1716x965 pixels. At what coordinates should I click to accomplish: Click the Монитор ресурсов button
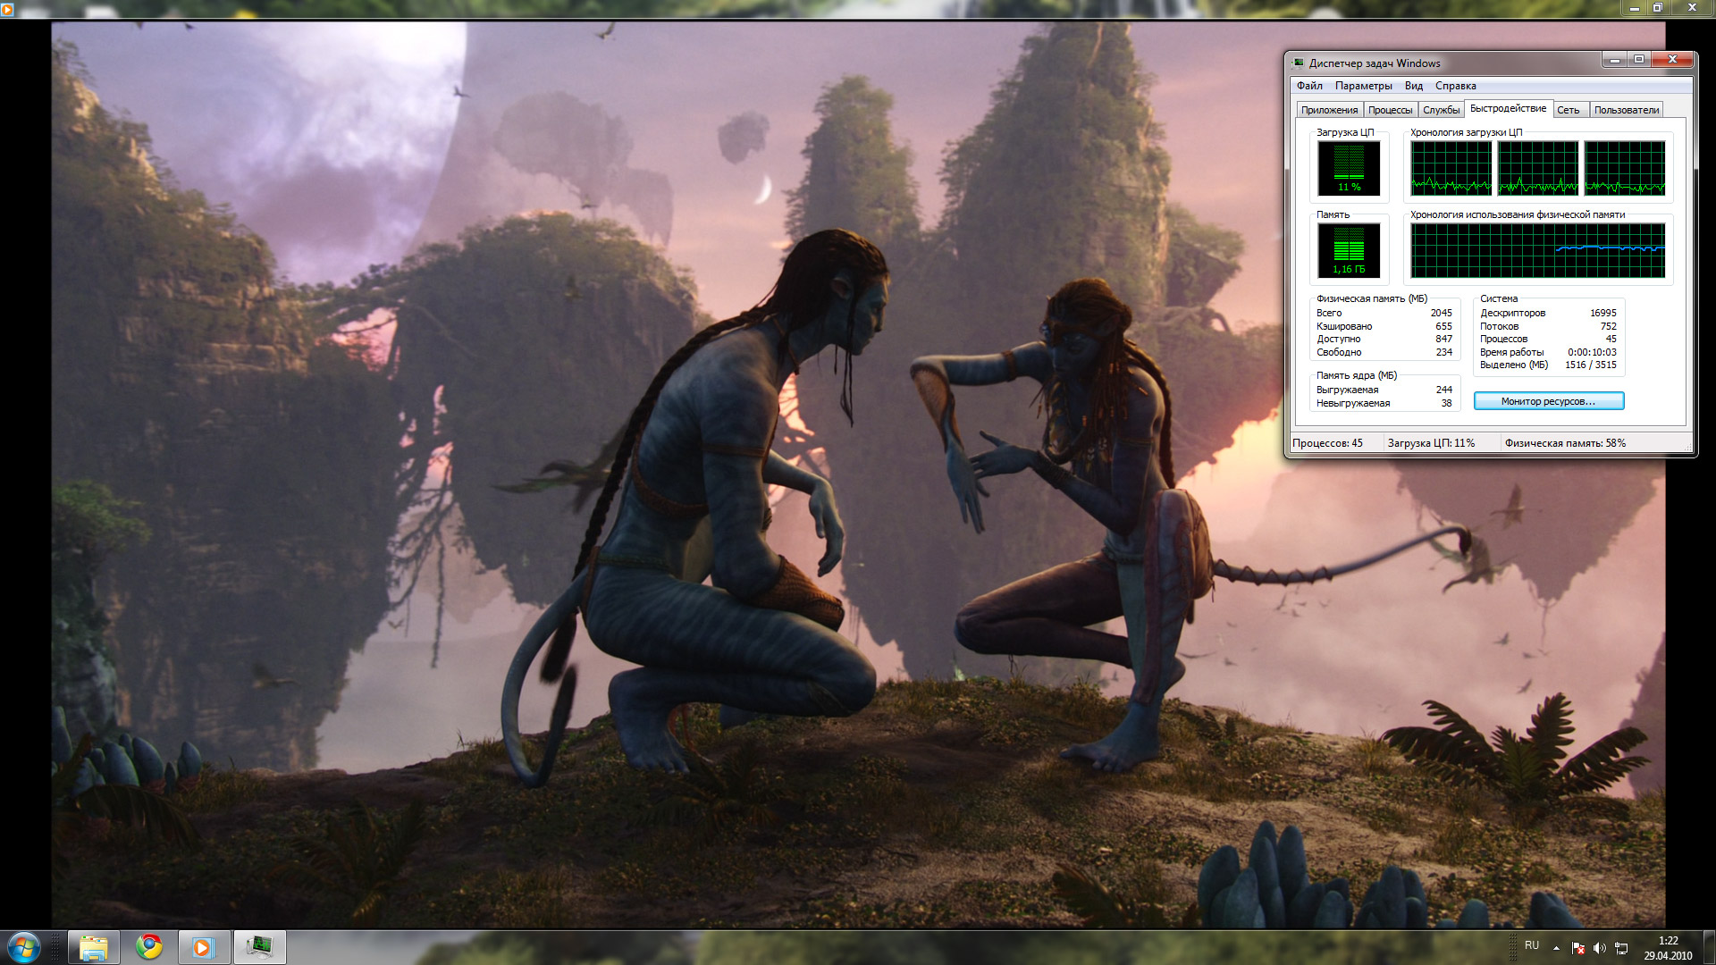pyautogui.click(x=1548, y=401)
